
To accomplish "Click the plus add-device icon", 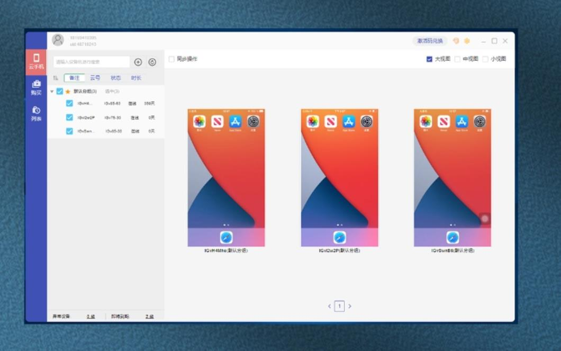I will pyautogui.click(x=138, y=62).
